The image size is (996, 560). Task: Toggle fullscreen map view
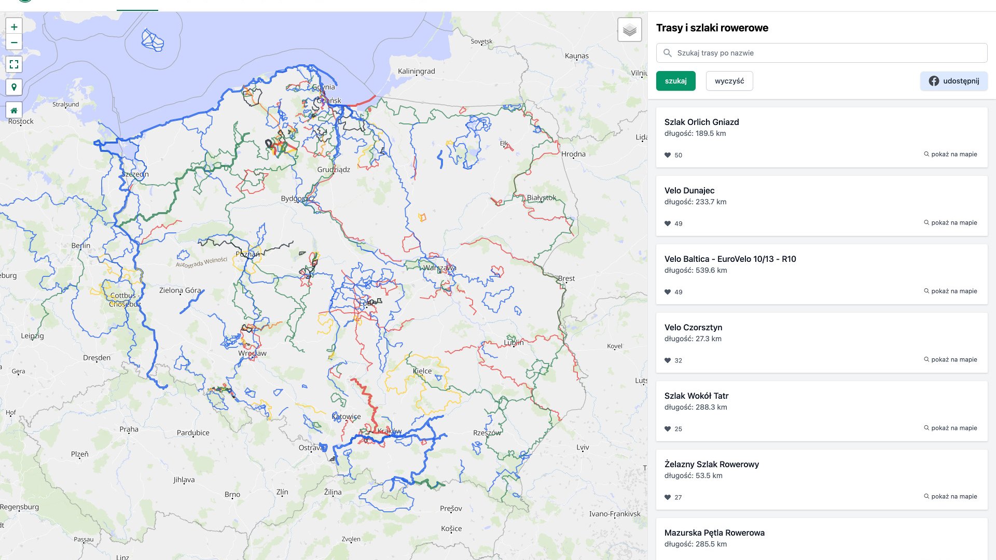(x=14, y=64)
